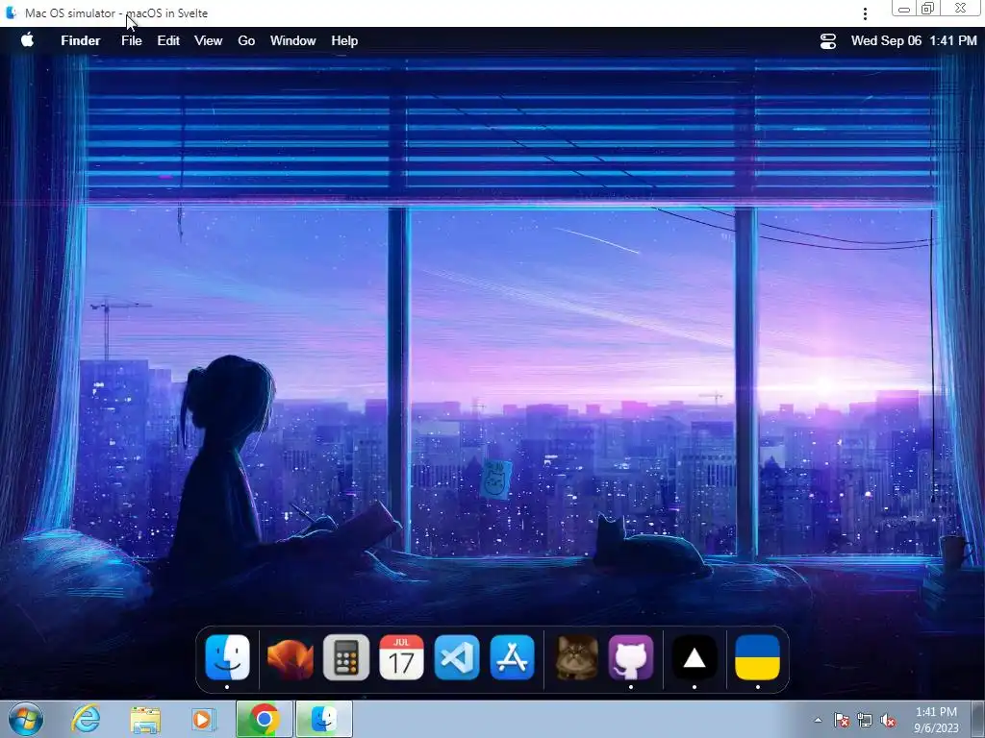Screen dimensions: 985x738
Task: Open the Control Center toggle icon
Action: coord(828,40)
